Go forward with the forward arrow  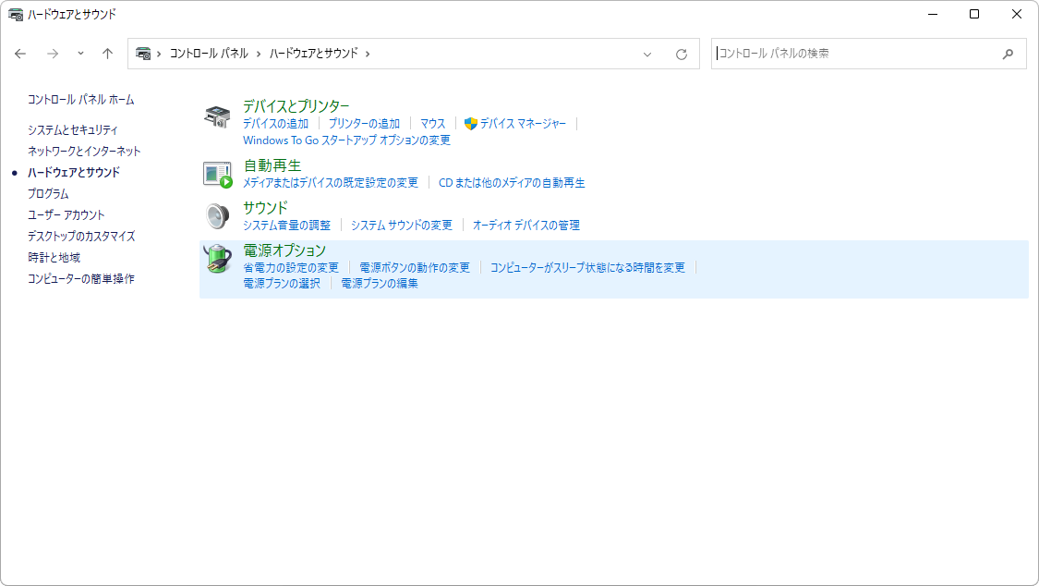tap(53, 54)
